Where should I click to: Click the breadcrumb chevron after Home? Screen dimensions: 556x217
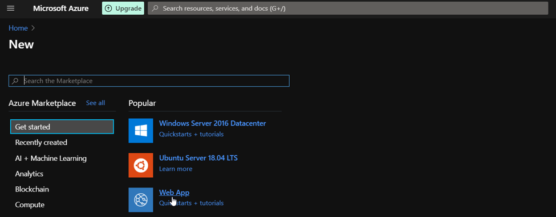(x=33, y=28)
